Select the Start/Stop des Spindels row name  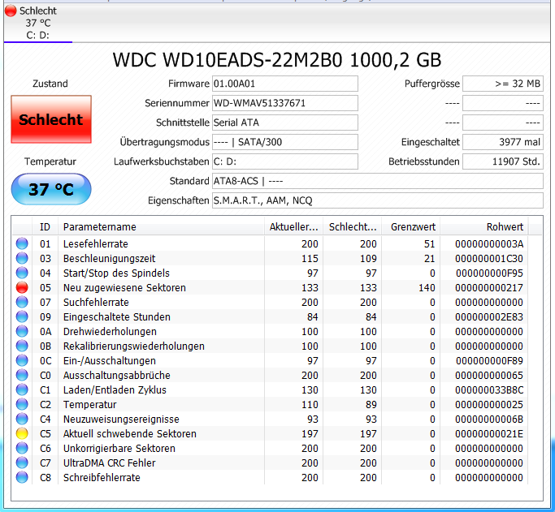[x=116, y=273]
